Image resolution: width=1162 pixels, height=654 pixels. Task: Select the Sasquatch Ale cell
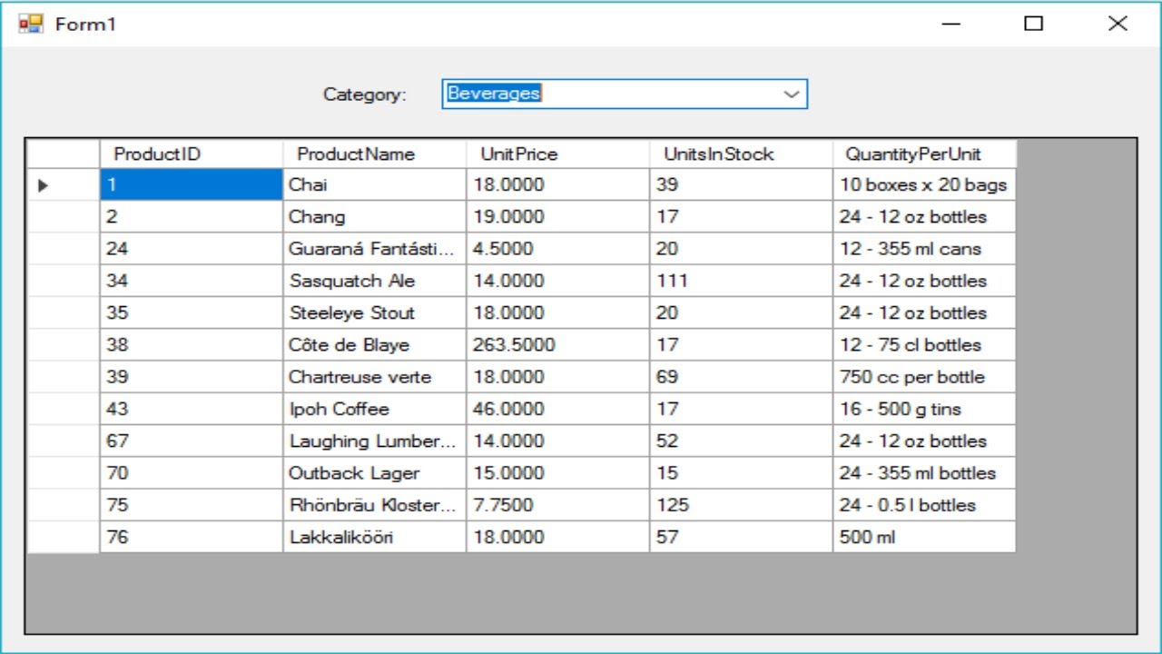(x=375, y=281)
